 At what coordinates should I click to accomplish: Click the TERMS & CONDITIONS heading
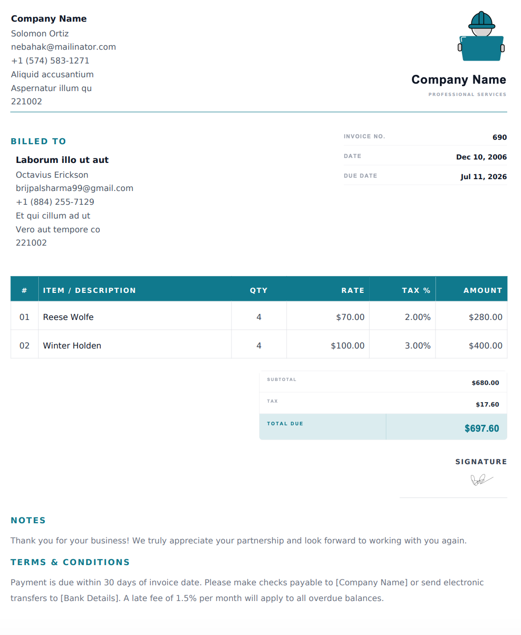[x=70, y=562]
